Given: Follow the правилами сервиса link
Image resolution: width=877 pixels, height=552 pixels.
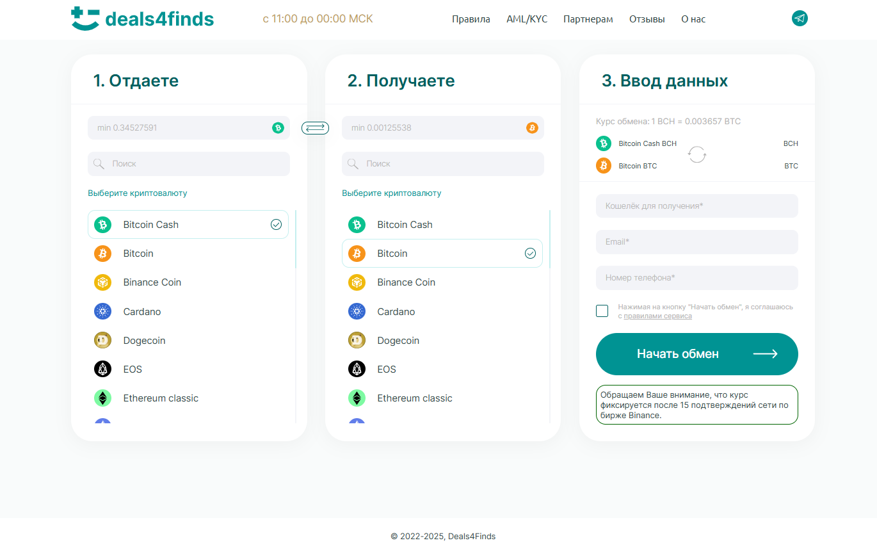Looking at the screenshot, I should (657, 316).
